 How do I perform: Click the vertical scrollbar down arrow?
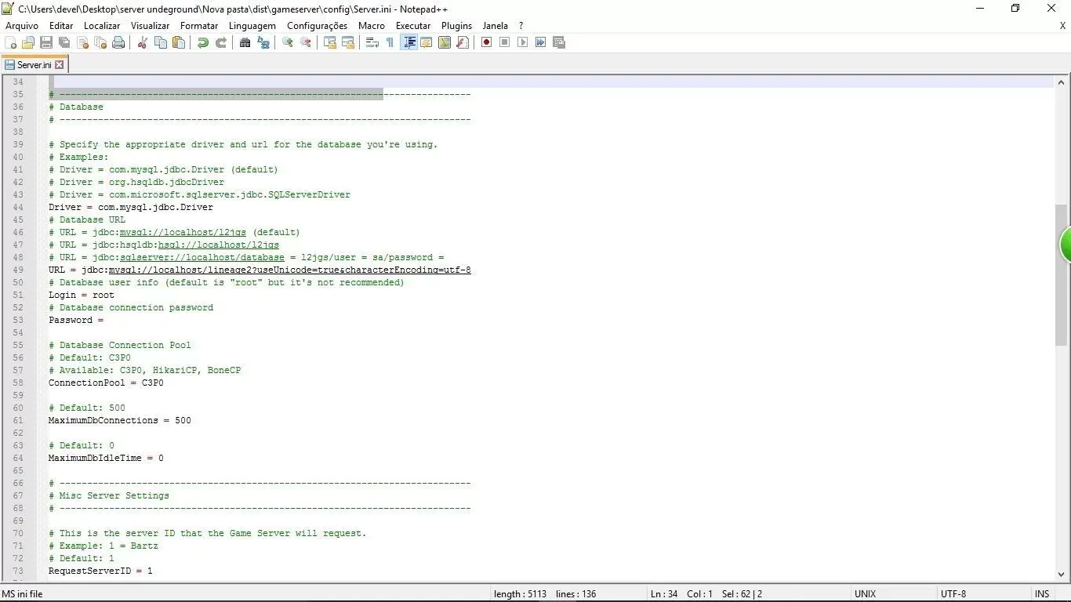[x=1062, y=574]
